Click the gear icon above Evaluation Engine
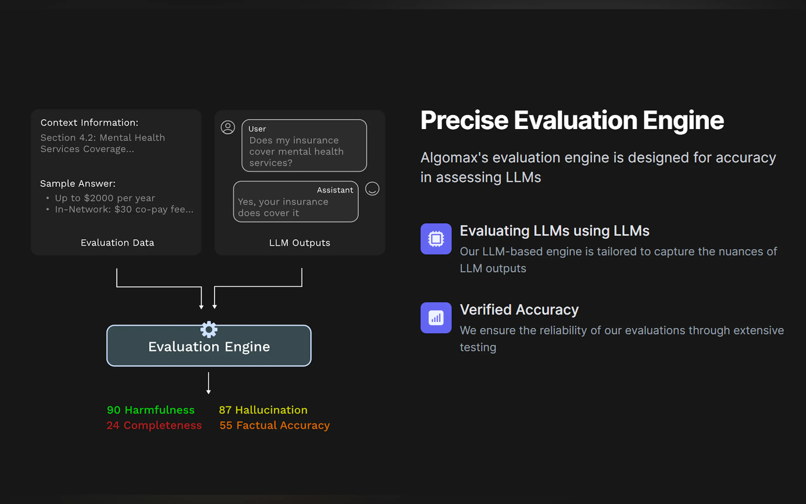 point(209,329)
